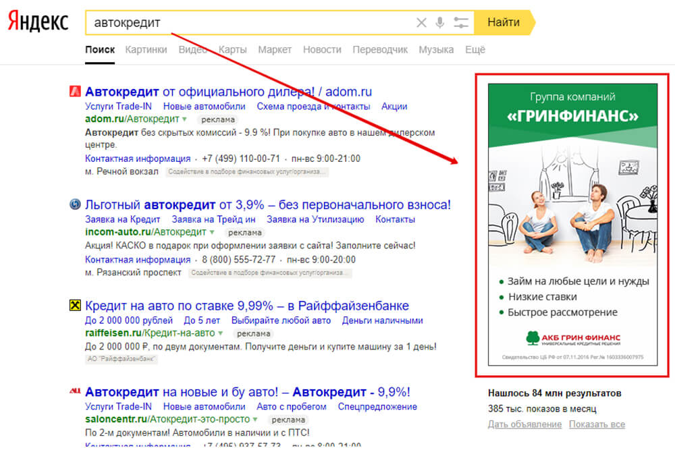The image size is (675, 450).
Task: Open the Деньги наличными sitelink
Action: (383, 320)
